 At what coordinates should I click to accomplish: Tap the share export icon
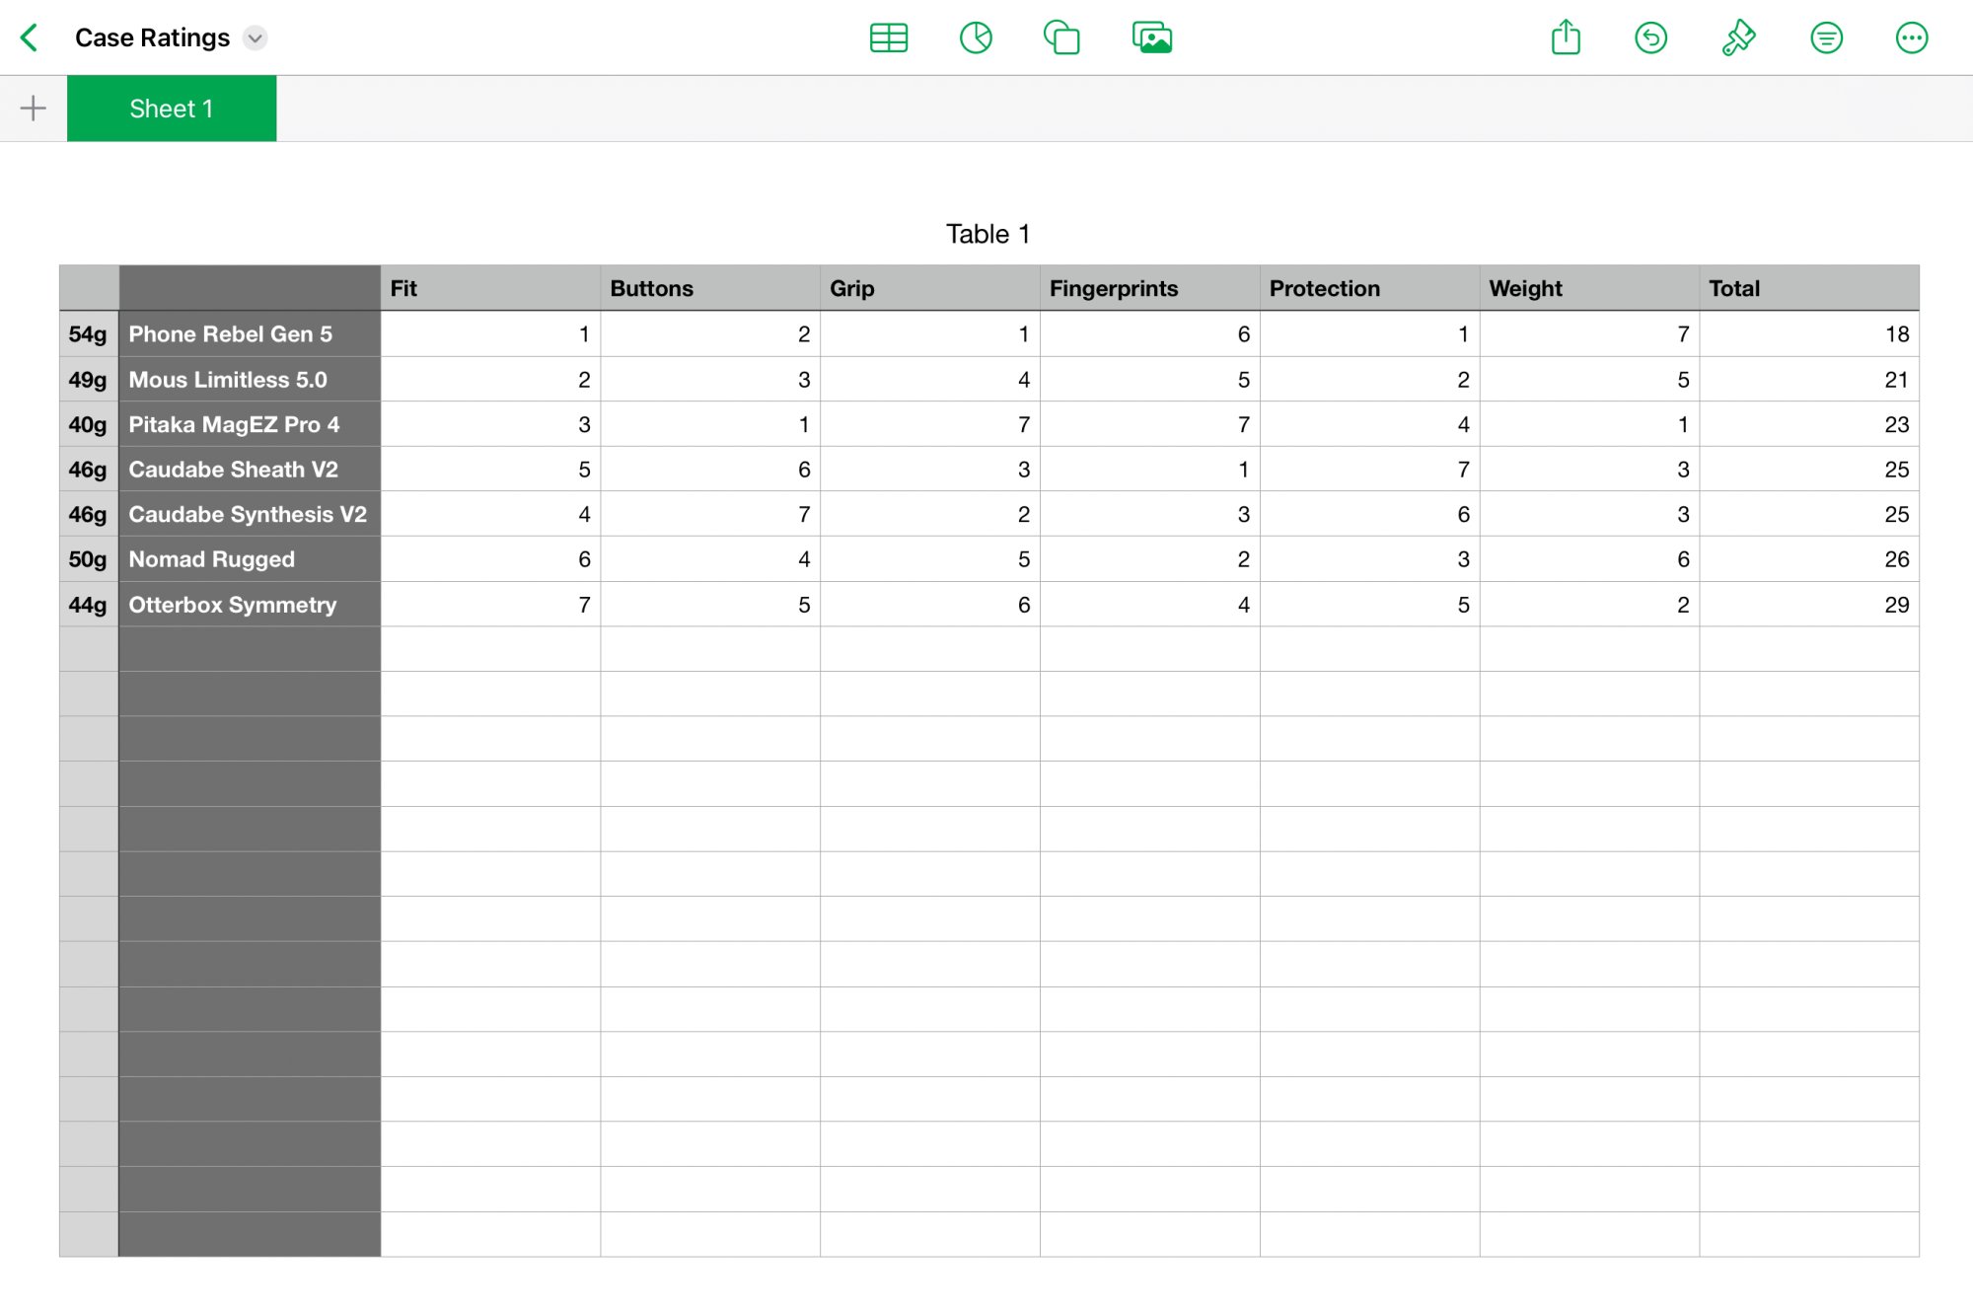click(1566, 37)
